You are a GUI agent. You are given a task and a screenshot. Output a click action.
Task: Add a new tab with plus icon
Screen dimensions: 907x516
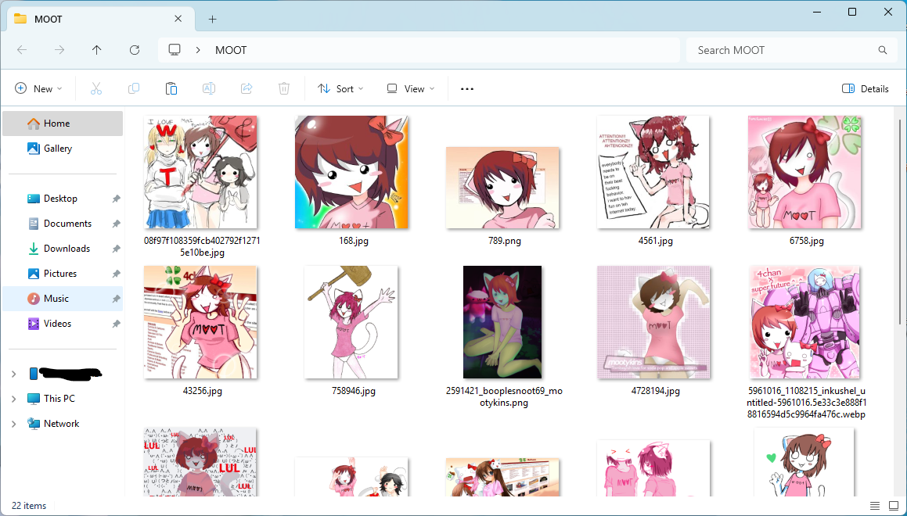click(212, 19)
